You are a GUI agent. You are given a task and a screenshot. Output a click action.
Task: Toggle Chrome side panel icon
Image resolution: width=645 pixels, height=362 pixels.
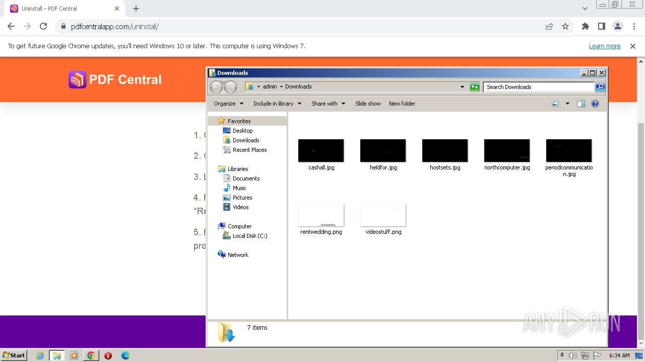[x=602, y=26]
